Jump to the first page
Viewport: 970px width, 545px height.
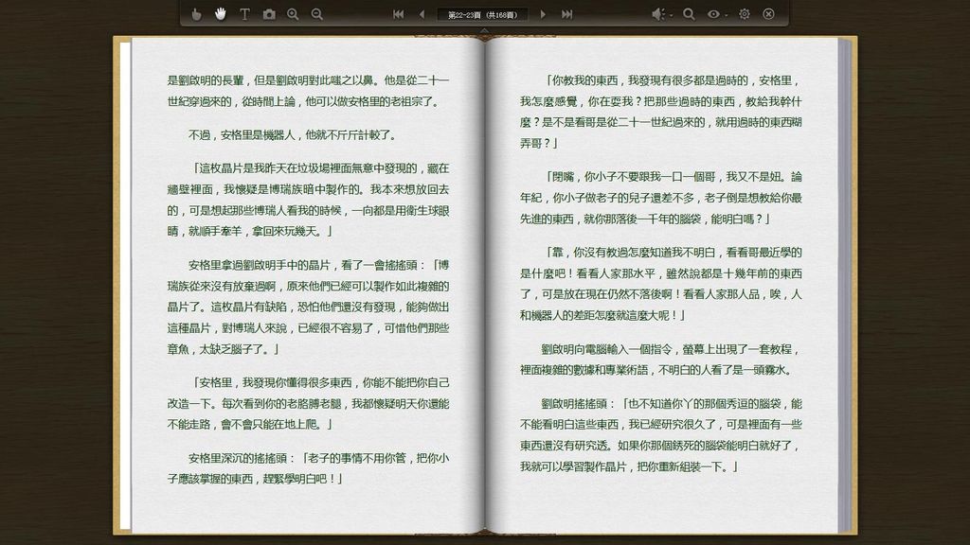point(399,14)
